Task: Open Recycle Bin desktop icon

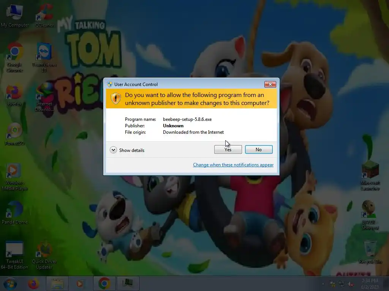Action: point(370,252)
